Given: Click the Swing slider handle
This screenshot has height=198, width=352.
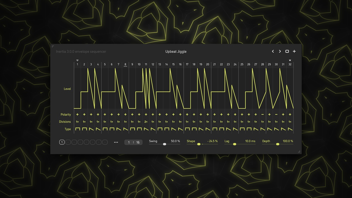Looking at the screenshot, I should pos(165,144).
